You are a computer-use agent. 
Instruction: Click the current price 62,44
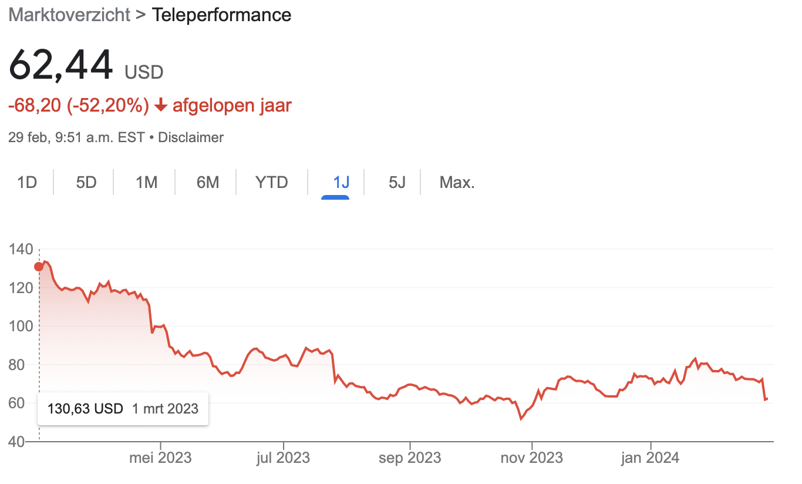point(60,65)
